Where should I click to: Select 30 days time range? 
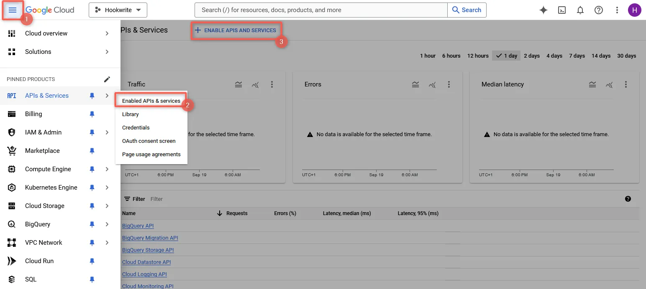point(626,56)
